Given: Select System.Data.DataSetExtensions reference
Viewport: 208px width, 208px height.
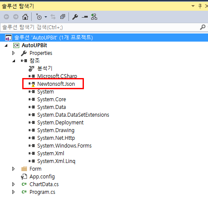Looking at the screenshot, I should click(x=73, y=115).
